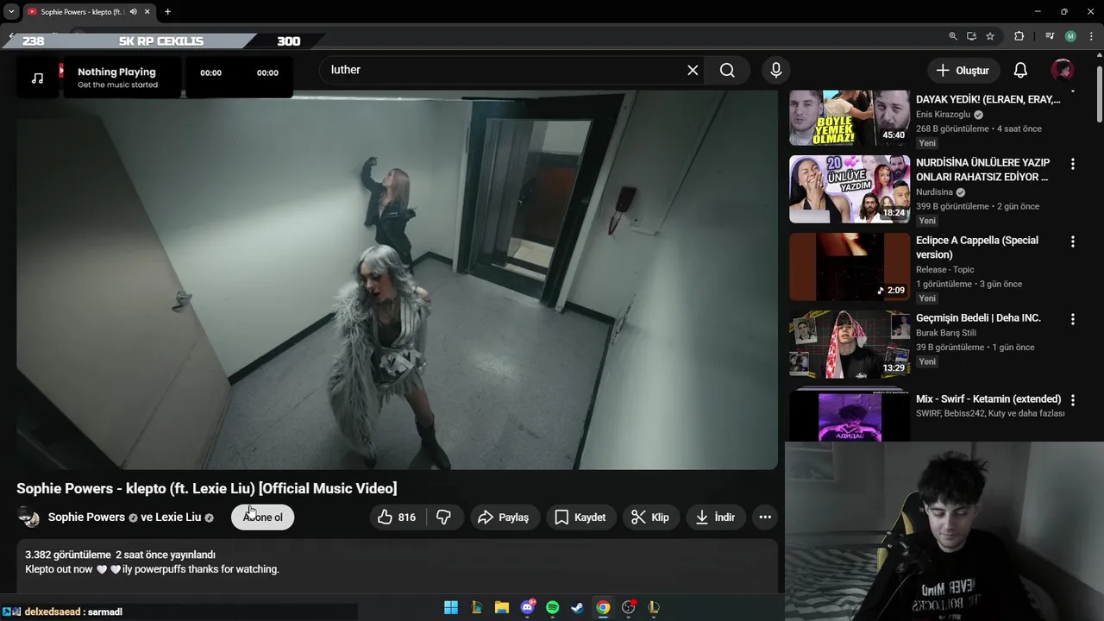Open Chrome profile M avatar

1070,36
